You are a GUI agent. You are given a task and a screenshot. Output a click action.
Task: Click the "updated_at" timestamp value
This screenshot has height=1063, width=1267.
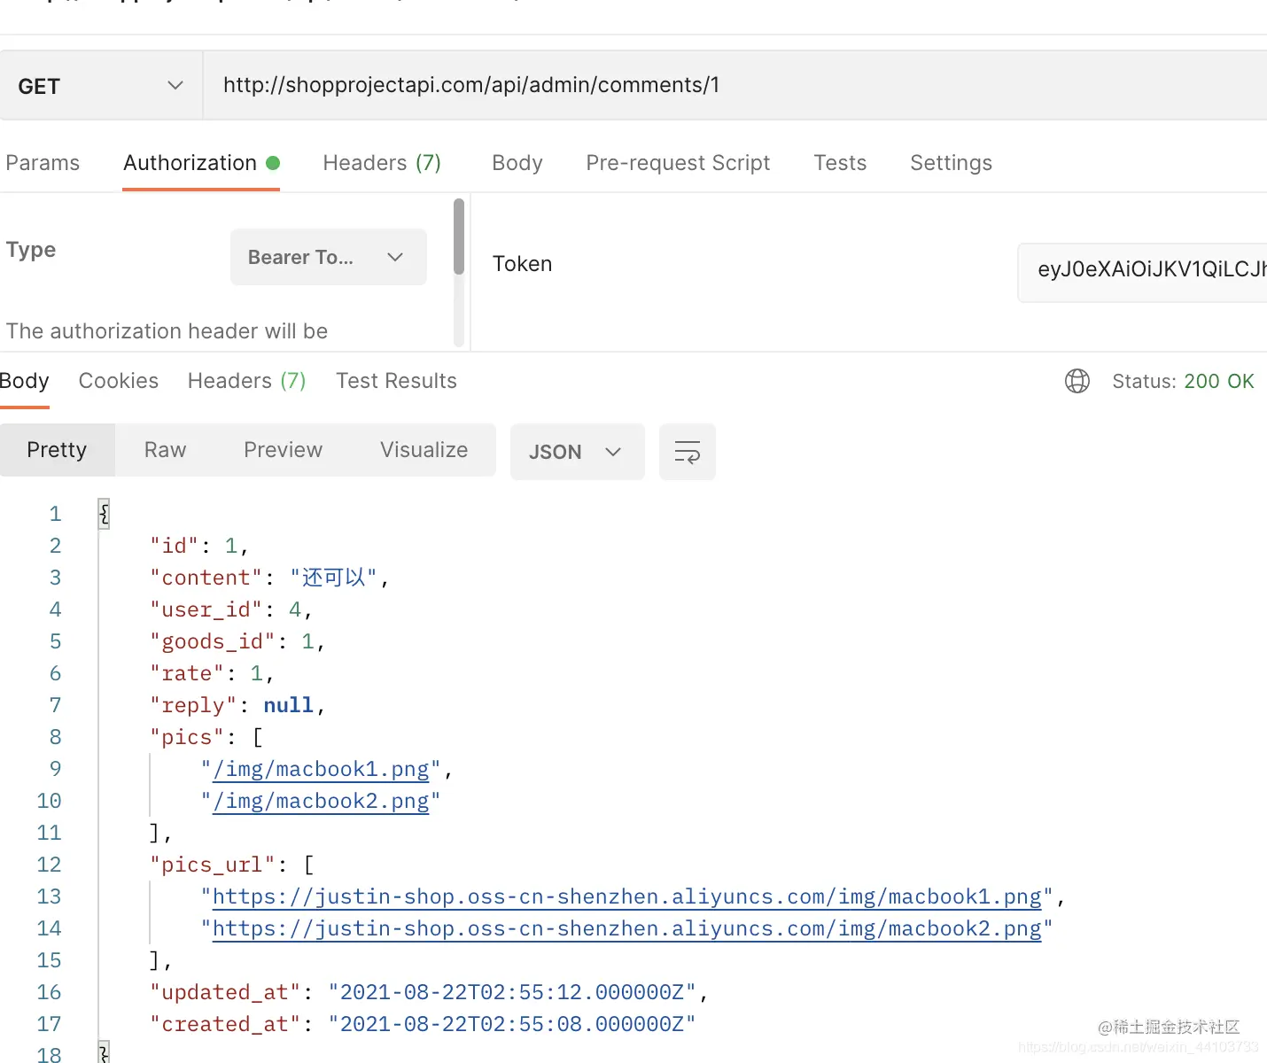pyautogui.click(x=513, y=992)
